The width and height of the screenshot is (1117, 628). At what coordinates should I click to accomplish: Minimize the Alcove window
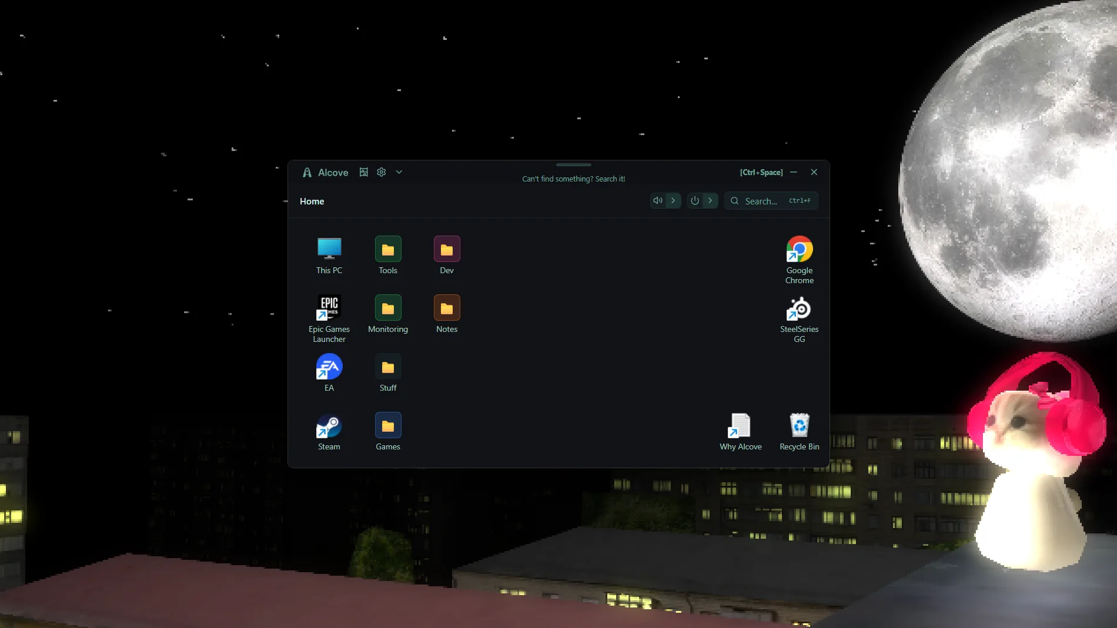[794, 172]
